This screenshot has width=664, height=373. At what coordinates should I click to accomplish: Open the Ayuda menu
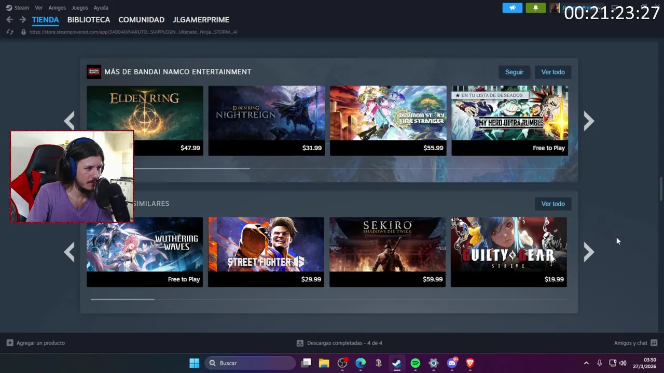pos(101,8)
